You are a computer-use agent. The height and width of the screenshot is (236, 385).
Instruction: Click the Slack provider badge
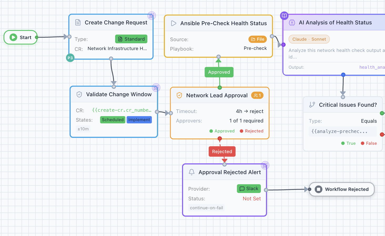249,189
